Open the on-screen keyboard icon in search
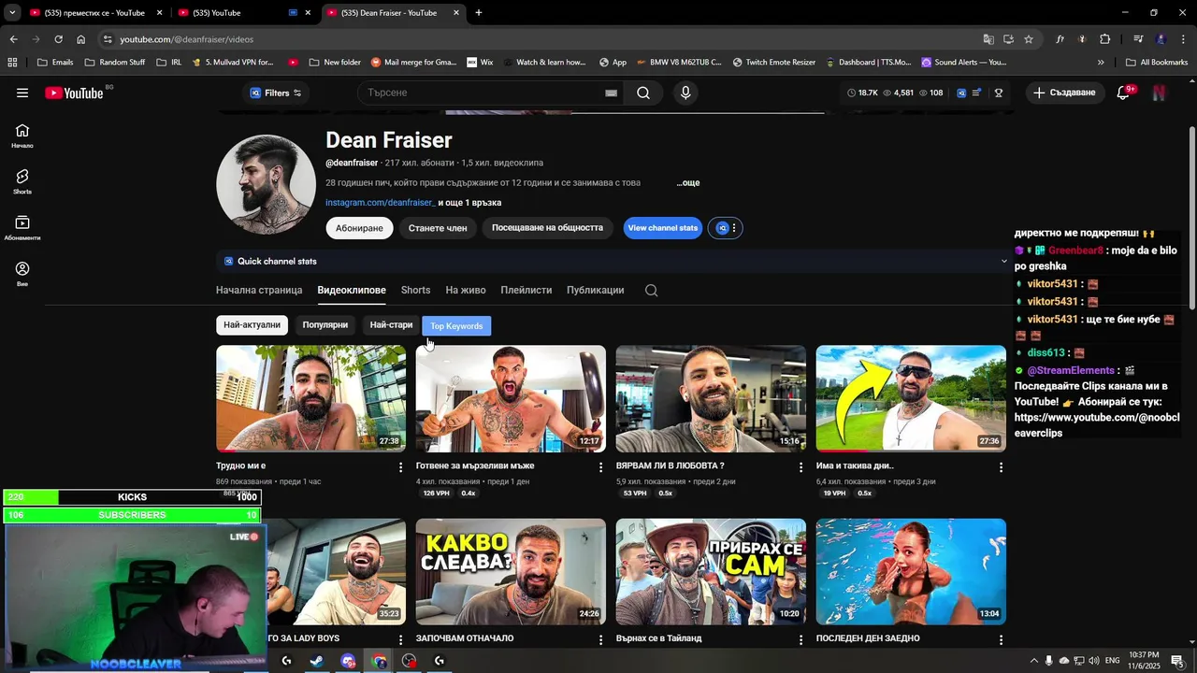This screenshot has height=673, width=1197. (611, 93)
